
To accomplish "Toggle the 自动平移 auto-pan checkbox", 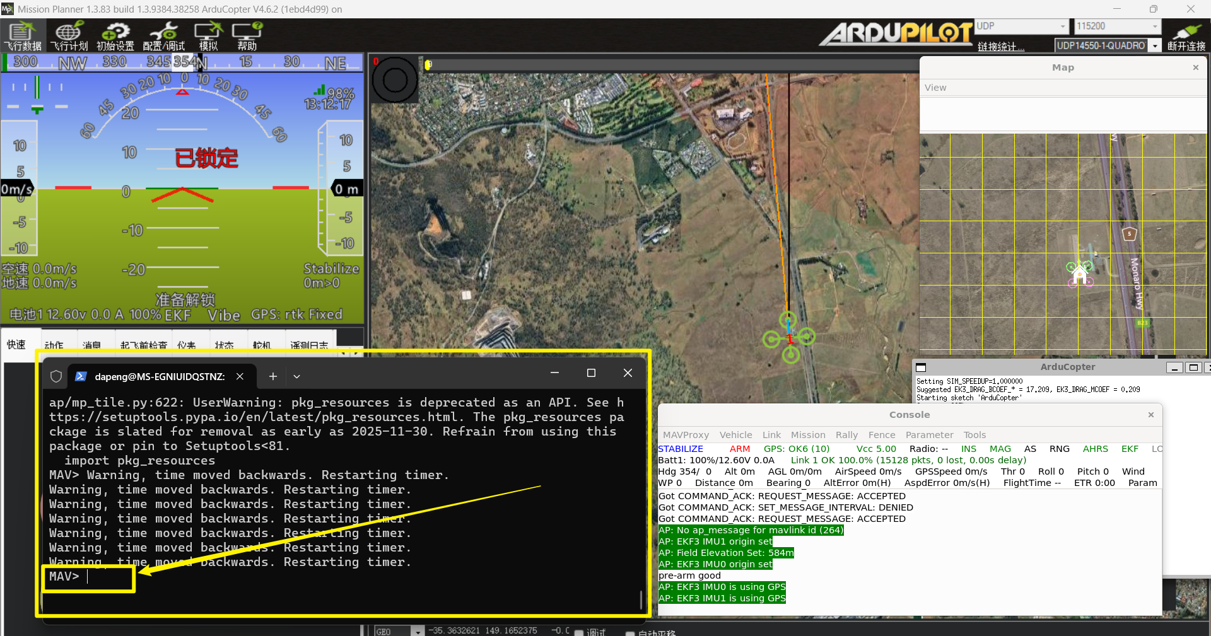I will click(630, 633).
